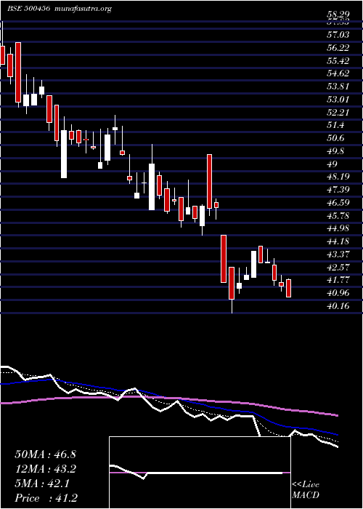Select the 54.62 price axis value
The height and width of the screenshot is (509, 363).
point(338,73)
